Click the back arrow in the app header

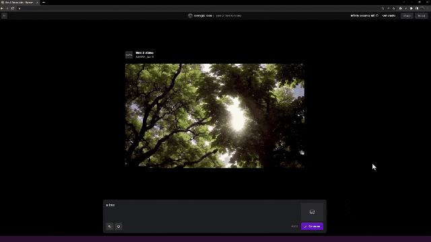point(4,16)
